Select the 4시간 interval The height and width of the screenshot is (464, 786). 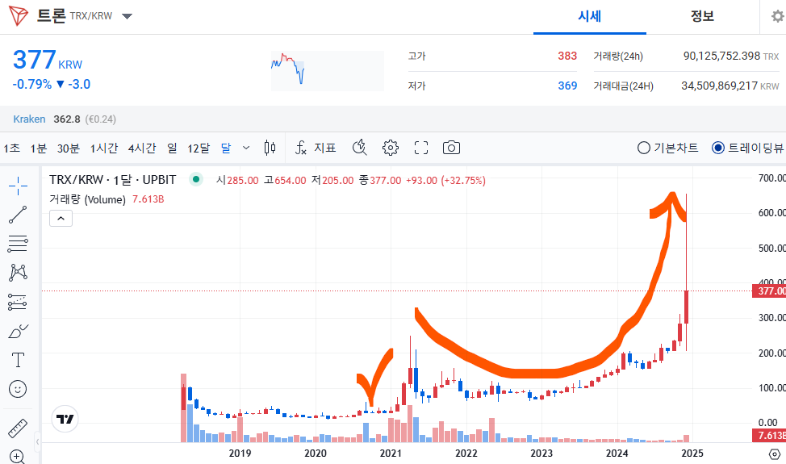(x=142, y=148)
